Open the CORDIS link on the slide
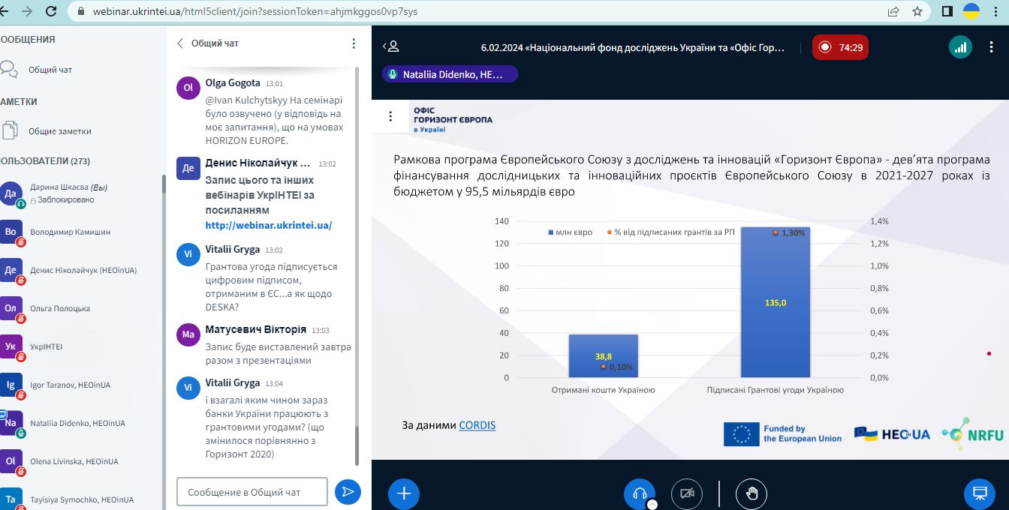Image resolution: width=1009 pixels, height=510 pixels. 477,425
